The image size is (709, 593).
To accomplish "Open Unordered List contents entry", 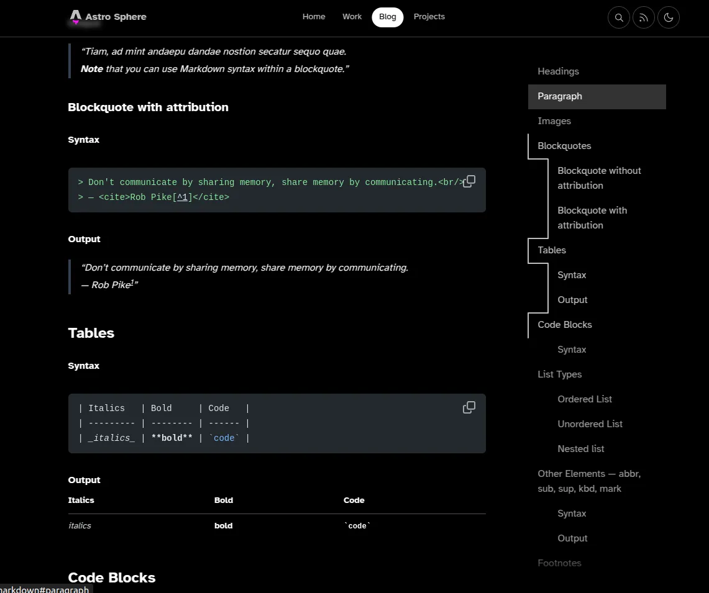I will click(590, 424).
